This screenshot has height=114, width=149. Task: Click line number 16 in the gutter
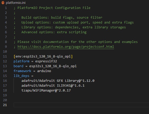tap(5, 81)
